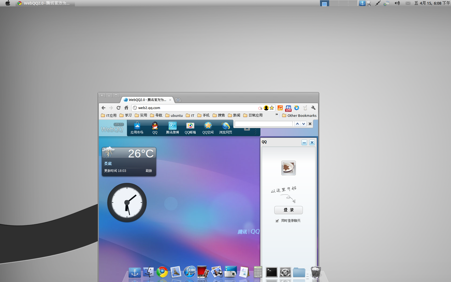Open Chrome wrench settings menu

coord(313,108)
